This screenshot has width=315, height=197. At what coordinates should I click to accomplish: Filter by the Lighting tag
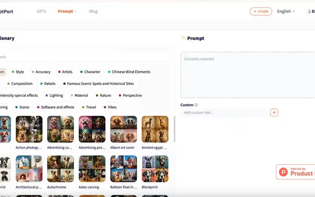pyautogui.click(x=54, y=96)
